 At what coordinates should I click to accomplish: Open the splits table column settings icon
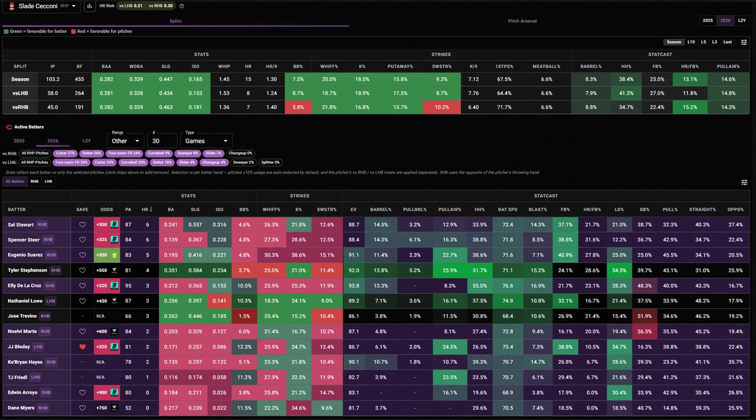pos(744,42)
